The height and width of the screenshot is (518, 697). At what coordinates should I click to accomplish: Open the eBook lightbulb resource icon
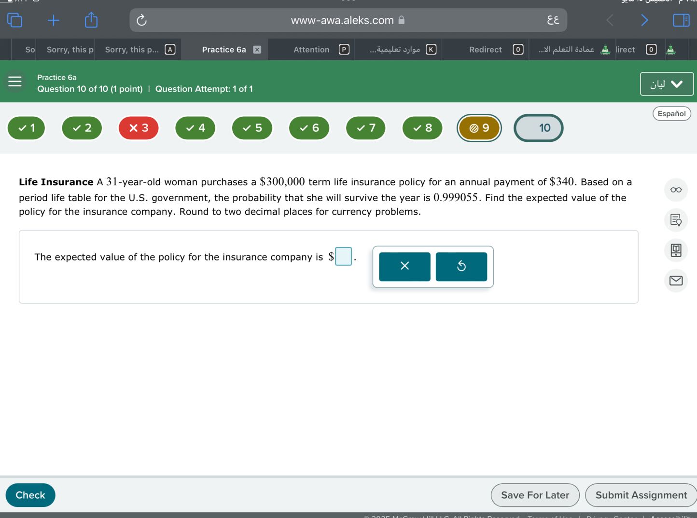point(676,220)
